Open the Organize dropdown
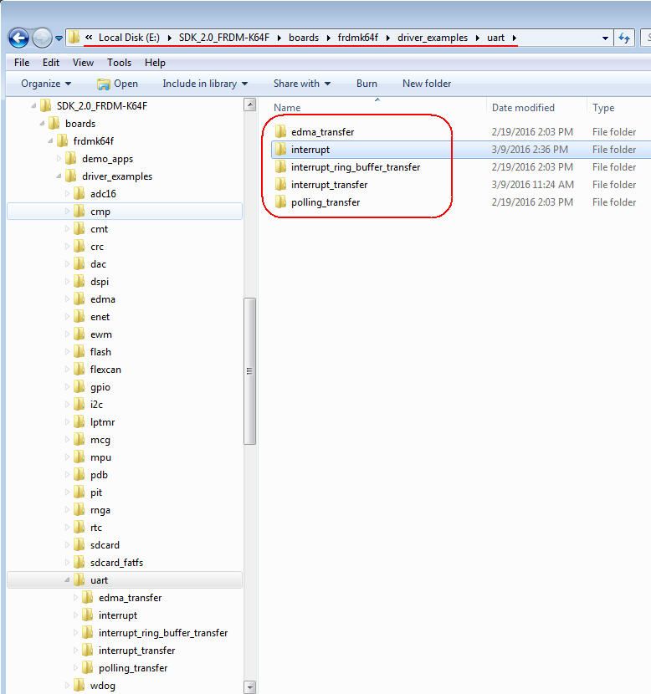The height and width of the screenshot is (694, 651). 46,84
